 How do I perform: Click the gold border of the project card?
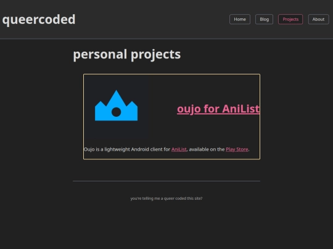click(x=171, y=74)
